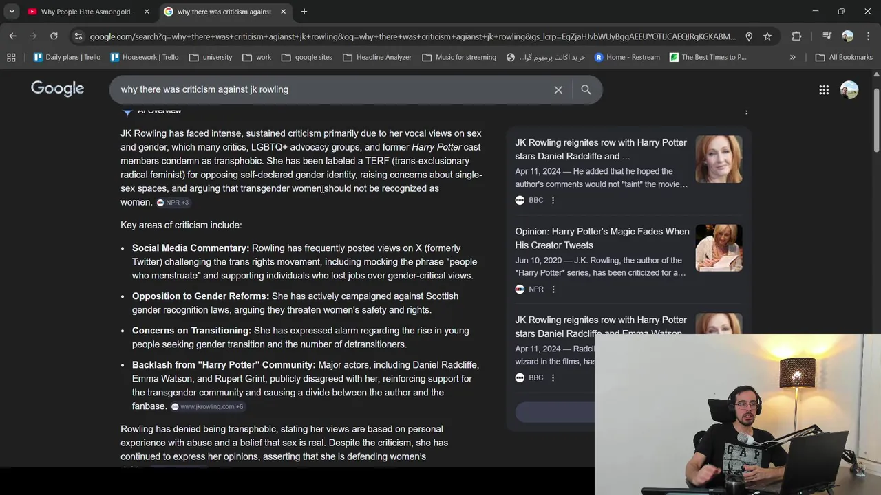Reload the current page
The width and height of the screenshot is (881, 495).
pos(54,36)
